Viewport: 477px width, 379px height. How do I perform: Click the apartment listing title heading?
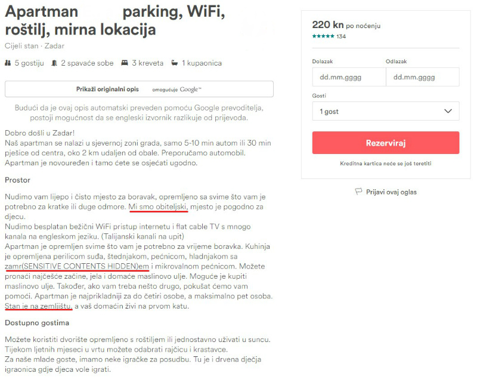tap(115, 20)
